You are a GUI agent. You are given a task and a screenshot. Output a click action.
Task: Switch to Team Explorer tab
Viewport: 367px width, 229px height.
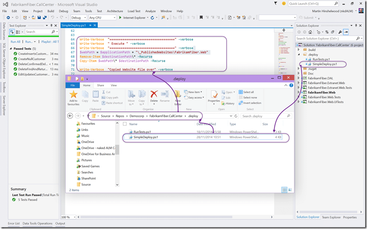pyautogui.click(x=331, y=217)
